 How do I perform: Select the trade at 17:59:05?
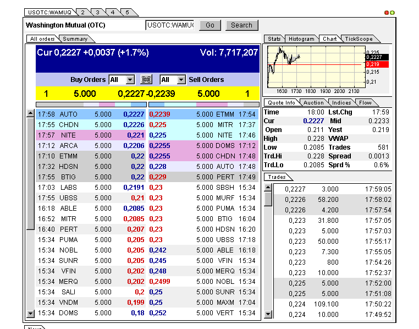(333, 189)
